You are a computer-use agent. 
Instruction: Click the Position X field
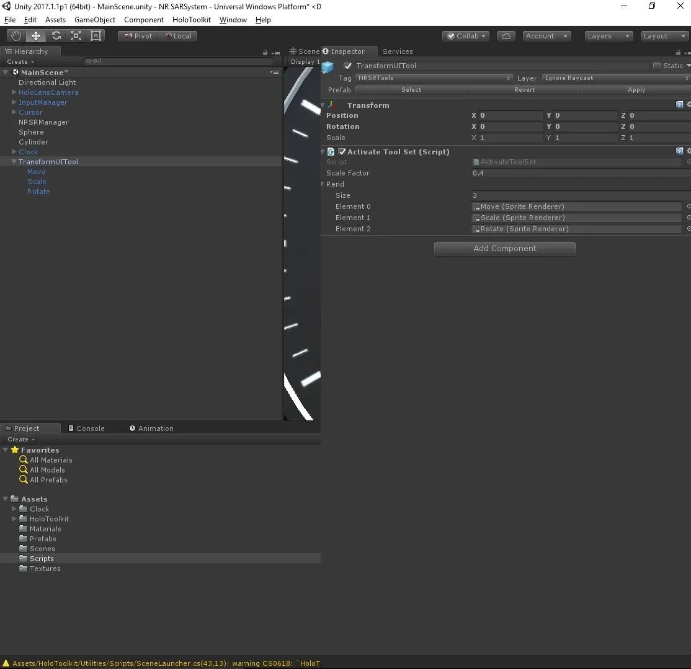pos(511,115)
